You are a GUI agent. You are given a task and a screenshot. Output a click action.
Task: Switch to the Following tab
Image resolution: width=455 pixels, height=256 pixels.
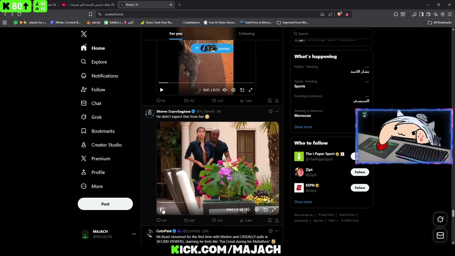[x=247, y=33]
